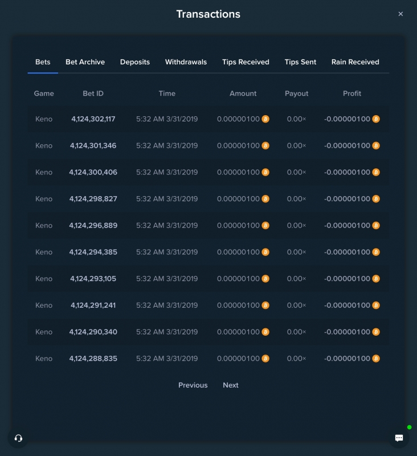The height and width of the screenshot is (456, 417).
Task: Click Bitcoin icon in amount of bet 4,124,302,117
Action: click(x=265, y=119)
